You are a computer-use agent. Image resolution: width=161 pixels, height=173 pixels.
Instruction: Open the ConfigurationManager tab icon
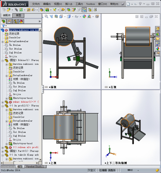pyautogui.click(x=15, y=21)
